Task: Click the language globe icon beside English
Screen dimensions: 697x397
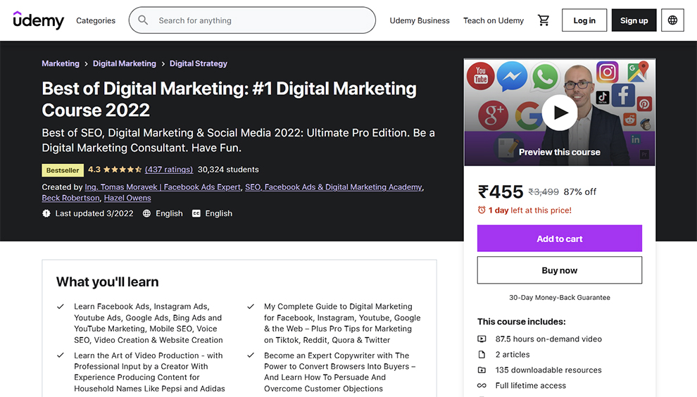Action: tap(146, 213)
